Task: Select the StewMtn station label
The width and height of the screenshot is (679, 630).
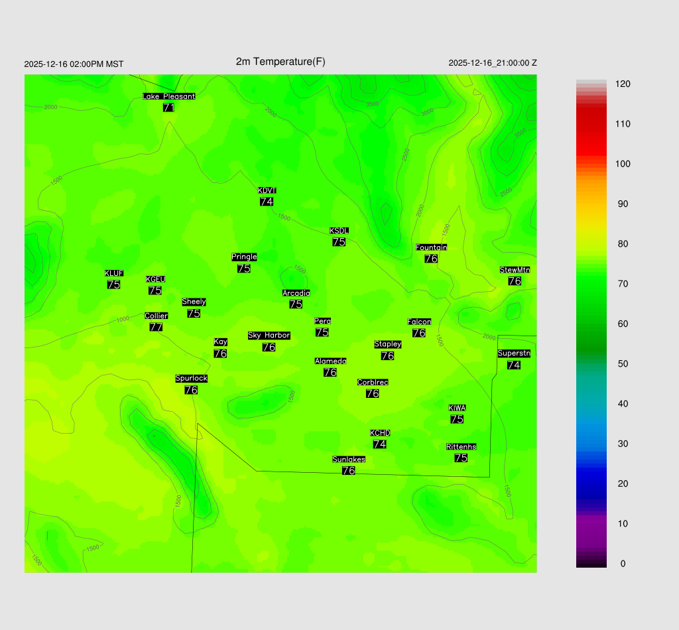Action: point(515,270)
